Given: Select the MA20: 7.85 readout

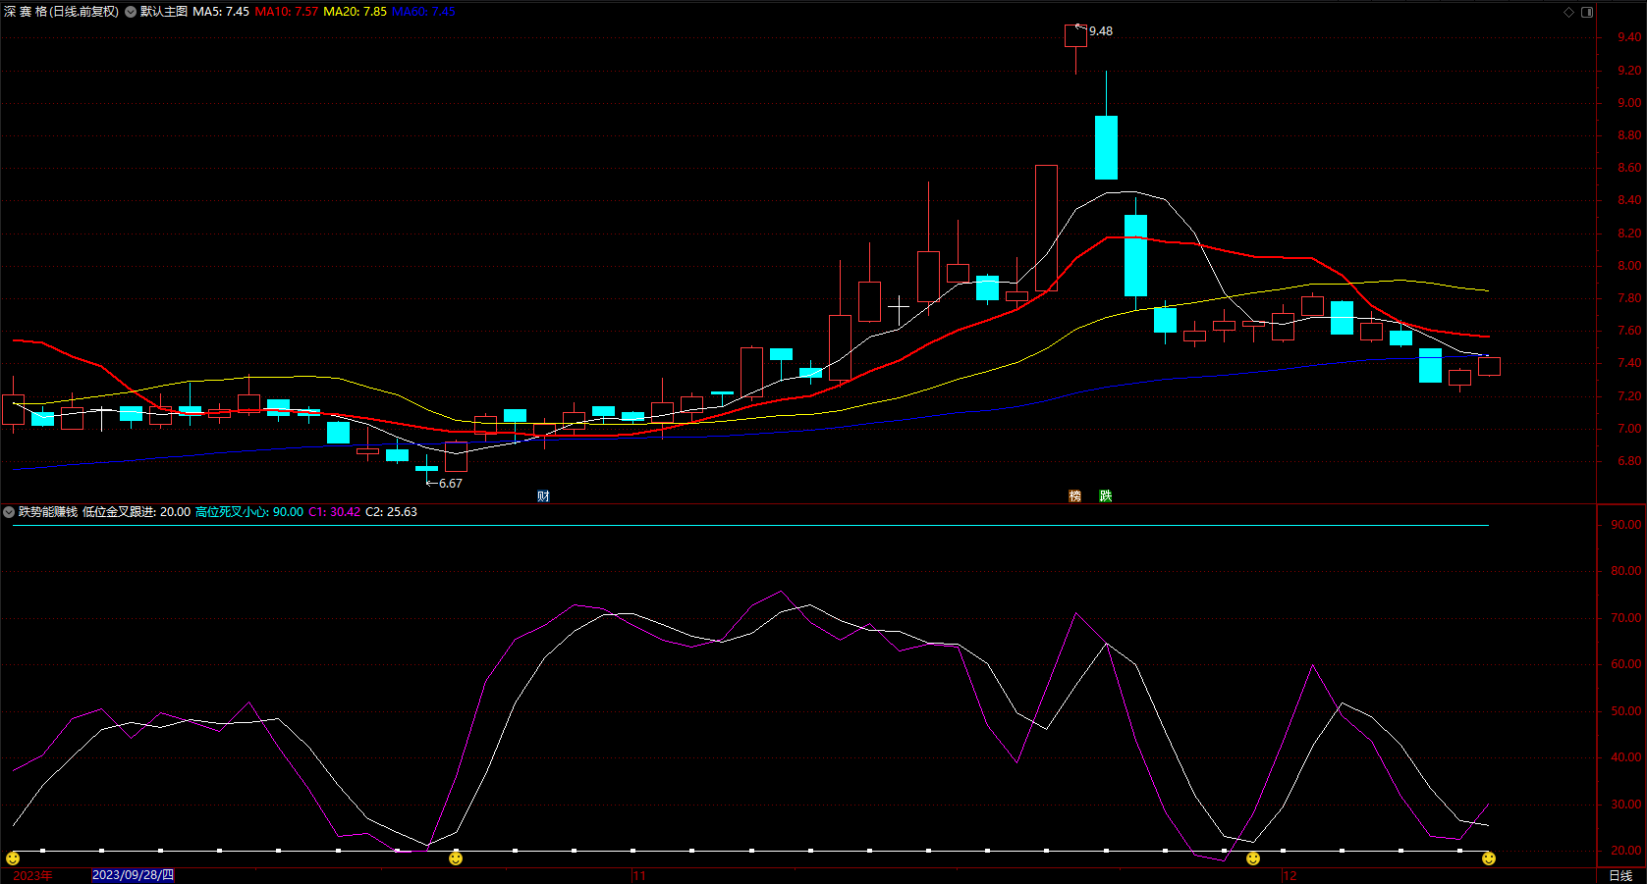Looking at the screenshot, I should (x=356, y=12).
